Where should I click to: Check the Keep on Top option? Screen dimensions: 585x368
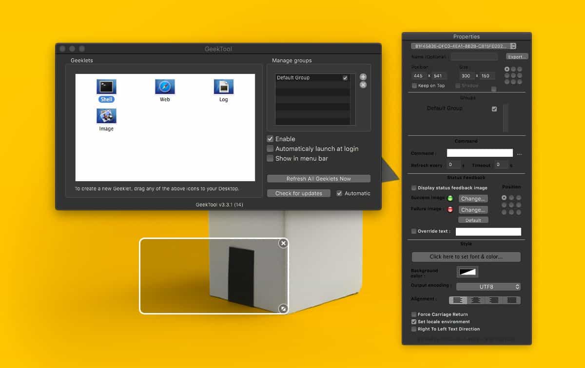pos(413,85)
